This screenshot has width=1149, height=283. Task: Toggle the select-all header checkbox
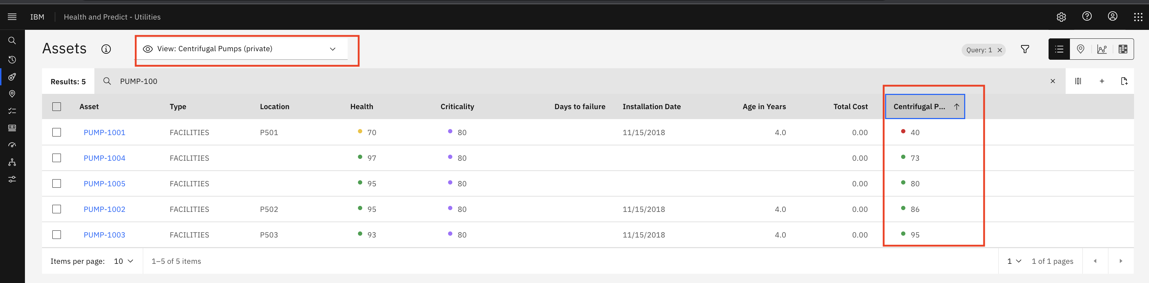click(x=57, y=107)
